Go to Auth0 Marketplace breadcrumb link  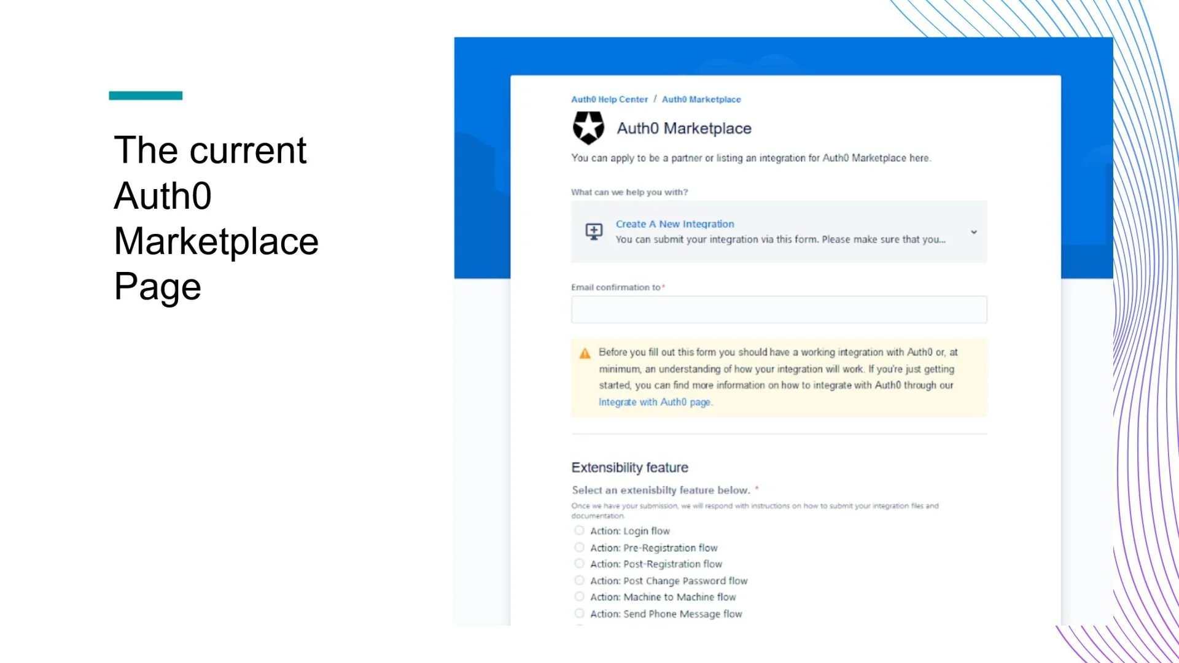tap(701, 99)
